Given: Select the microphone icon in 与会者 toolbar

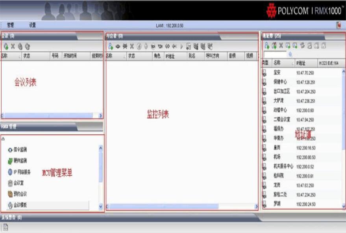Looking at the screenshot, I should [145, 46].
